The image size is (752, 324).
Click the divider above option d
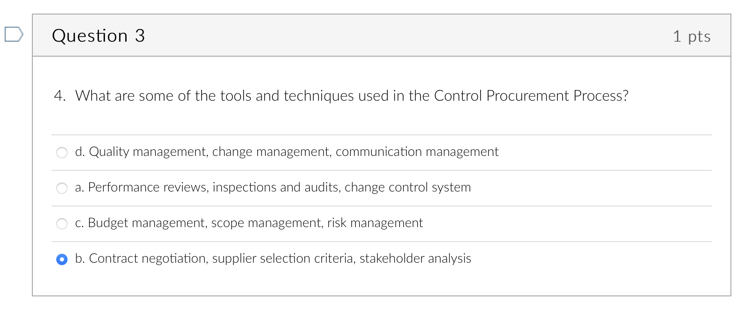coord(375,134)
